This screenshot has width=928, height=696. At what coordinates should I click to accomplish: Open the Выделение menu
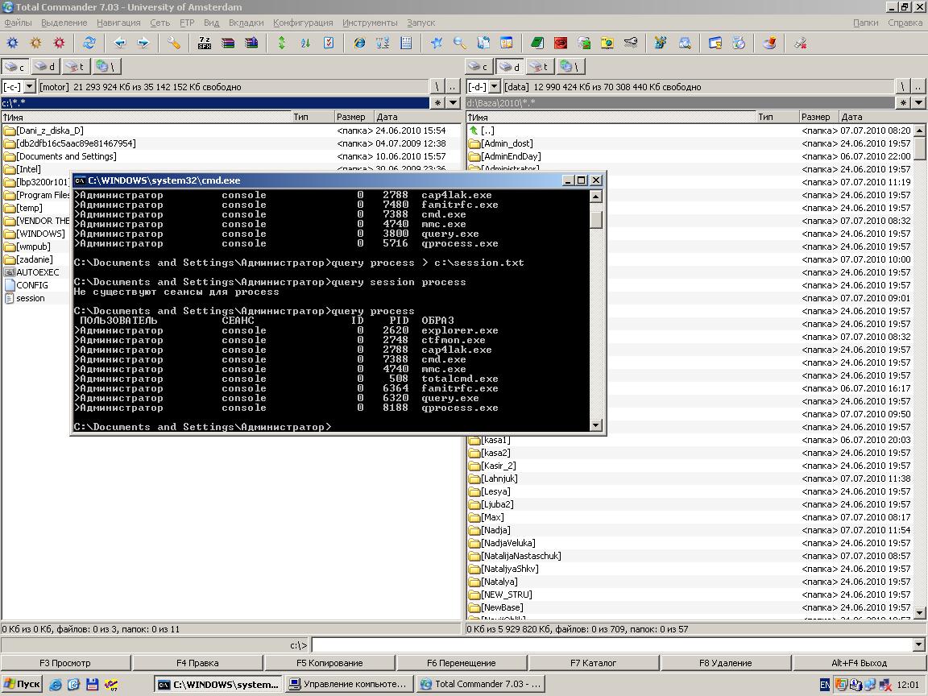coord(64,23)
